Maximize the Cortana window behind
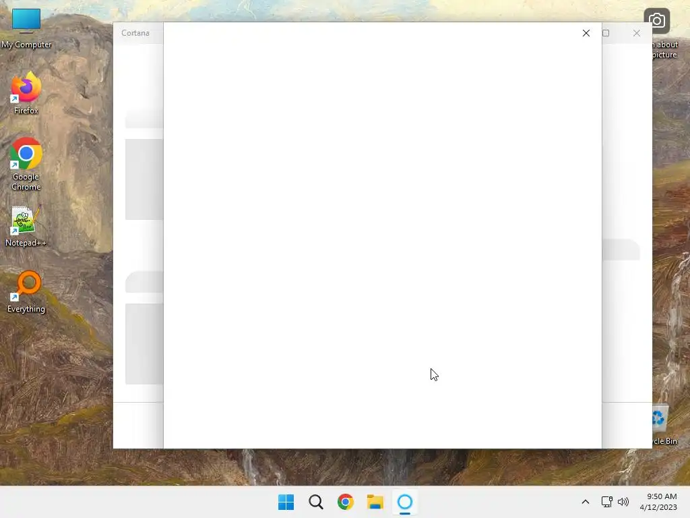Image resolution: width=690 pixels, height=518 pixels. coord(606,33)
